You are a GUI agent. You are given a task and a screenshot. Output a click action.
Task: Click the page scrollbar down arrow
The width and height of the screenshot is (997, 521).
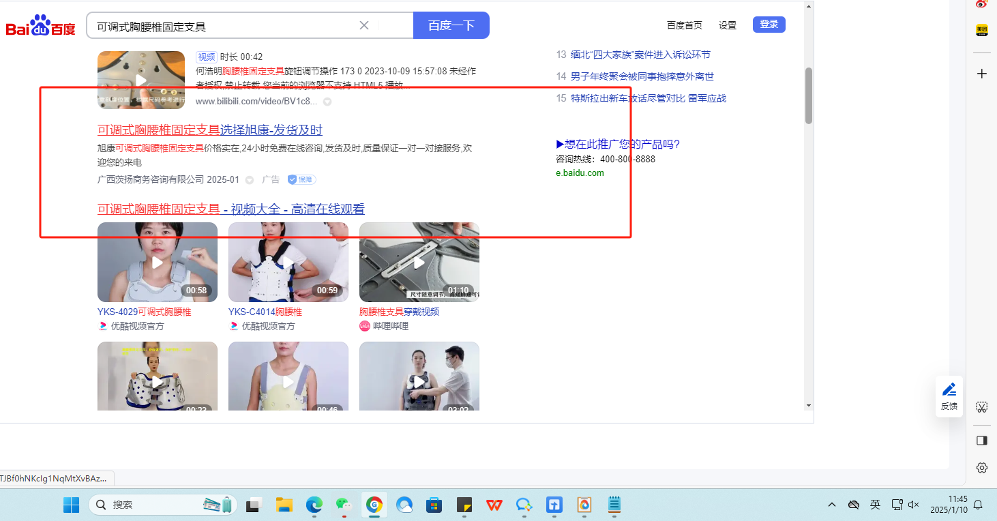pos(809,405)
